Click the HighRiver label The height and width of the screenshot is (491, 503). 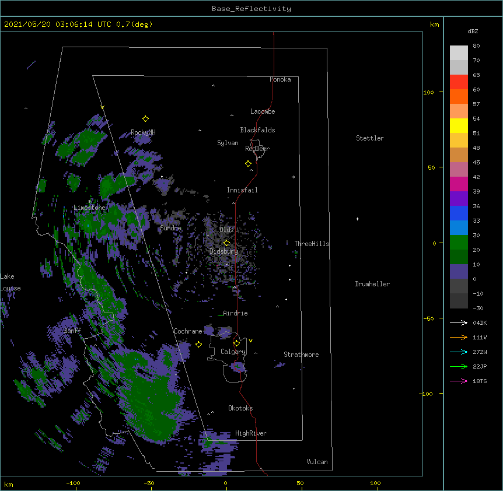point(251,433)
